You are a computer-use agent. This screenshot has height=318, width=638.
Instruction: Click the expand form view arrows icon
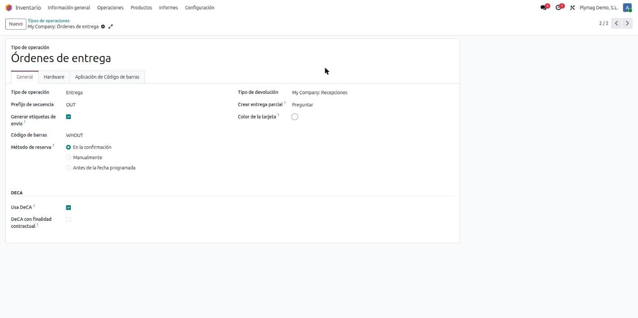pos(110,27)
